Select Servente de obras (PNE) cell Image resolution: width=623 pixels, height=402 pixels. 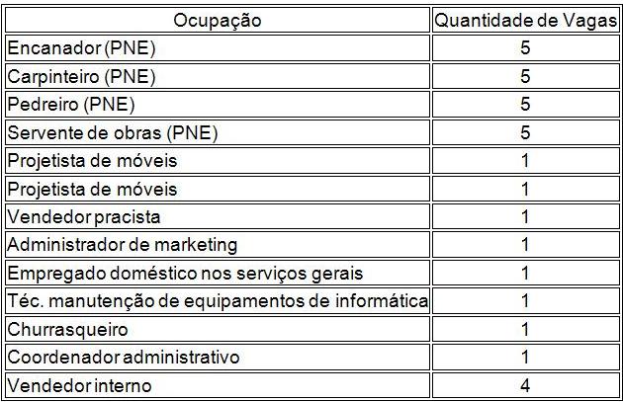(x=112, y=132)
